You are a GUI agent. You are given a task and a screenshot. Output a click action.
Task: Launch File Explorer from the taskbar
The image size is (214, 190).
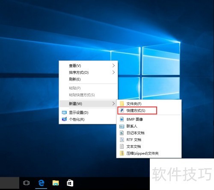[56, 183]
